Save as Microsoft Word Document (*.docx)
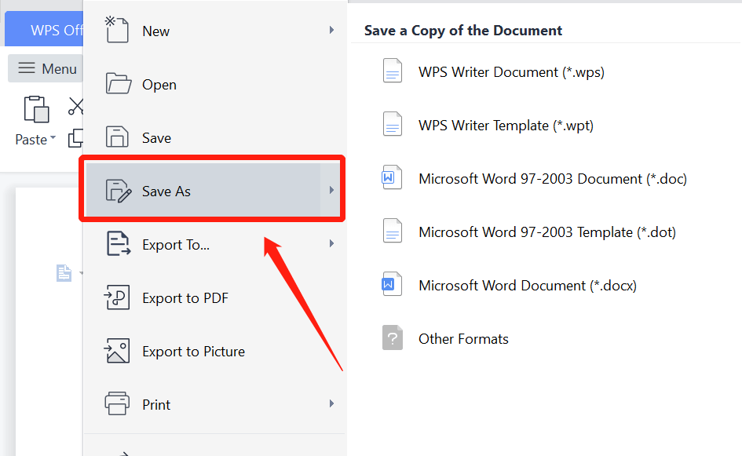The height and width of the screenshot is (456, 742). 528,286
